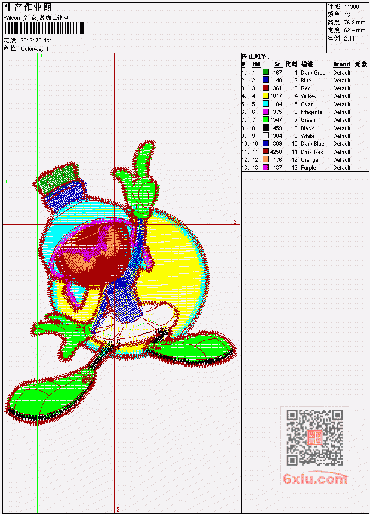Click the N# column header
This screenshot has width=370, height=514.
(x=256, y=64)
